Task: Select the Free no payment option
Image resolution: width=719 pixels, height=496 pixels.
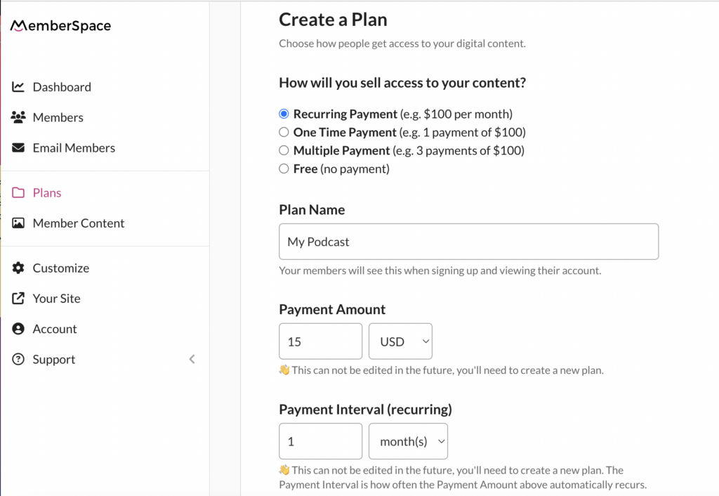Action: pyautogui.click(x=284, y=169)
